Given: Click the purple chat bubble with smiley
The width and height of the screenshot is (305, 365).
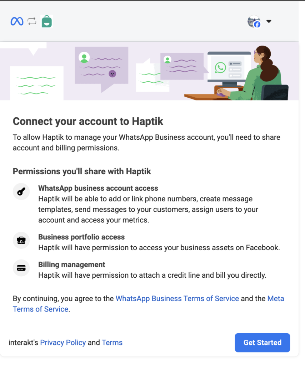Looking at the screenshot, I should 101,68.
